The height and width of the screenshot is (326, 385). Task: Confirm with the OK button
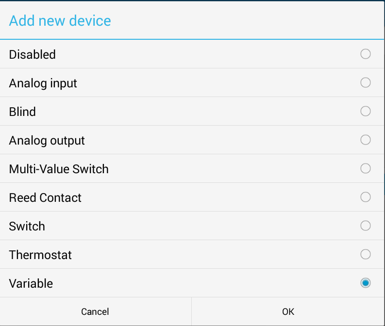[x=288, y=311]
